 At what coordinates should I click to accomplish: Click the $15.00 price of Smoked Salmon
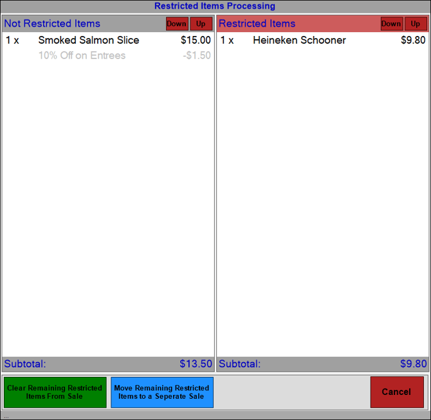click(196, 40)
